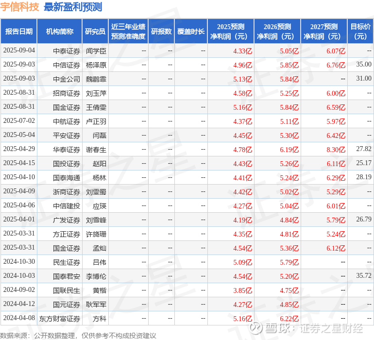The height and width of the screenshot is (340, 374).
Task: Click researcher name 刘玉萍
Action: (x=96, y=93)
